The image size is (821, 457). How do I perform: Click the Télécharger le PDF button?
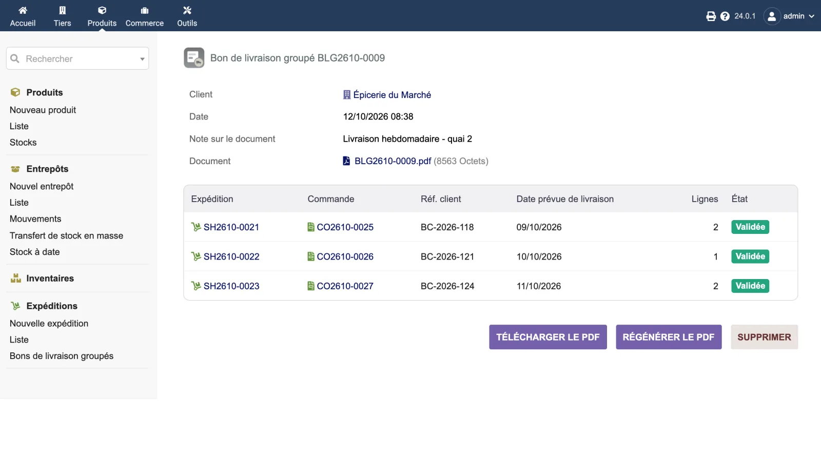pos(548,337)
